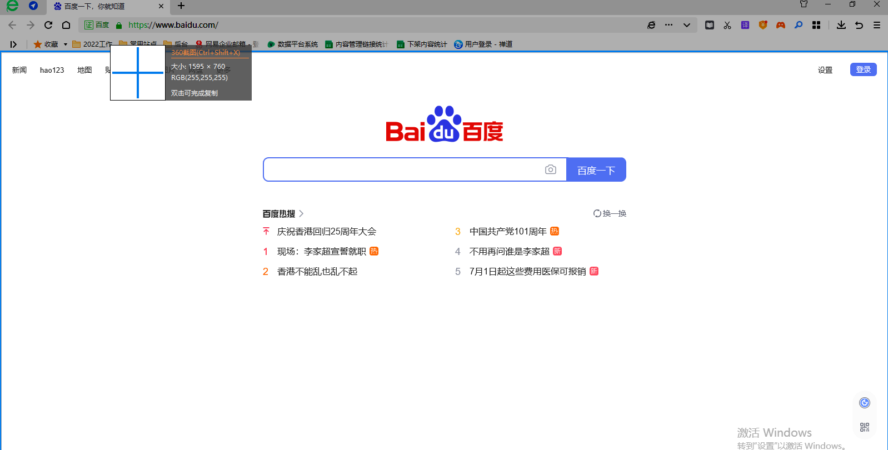Viewport: 888px width, 450px height.
Task: Open the address bar three-dots menu
Action: click(x=669, y=25)
